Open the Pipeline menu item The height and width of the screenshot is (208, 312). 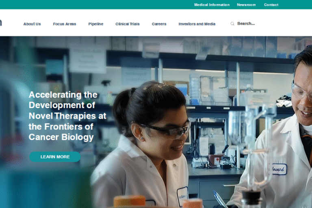(x=96, y=24)
